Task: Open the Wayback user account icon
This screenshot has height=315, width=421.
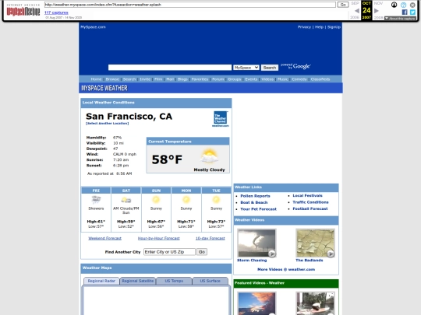Action: 394,5
